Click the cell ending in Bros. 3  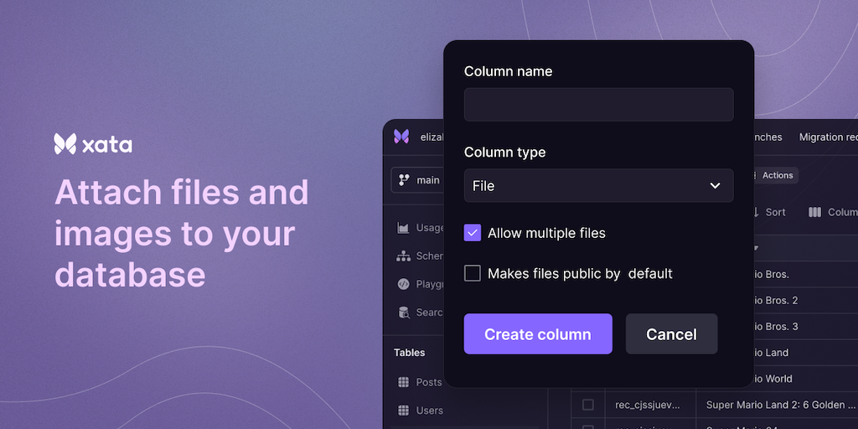click(805, 327)
